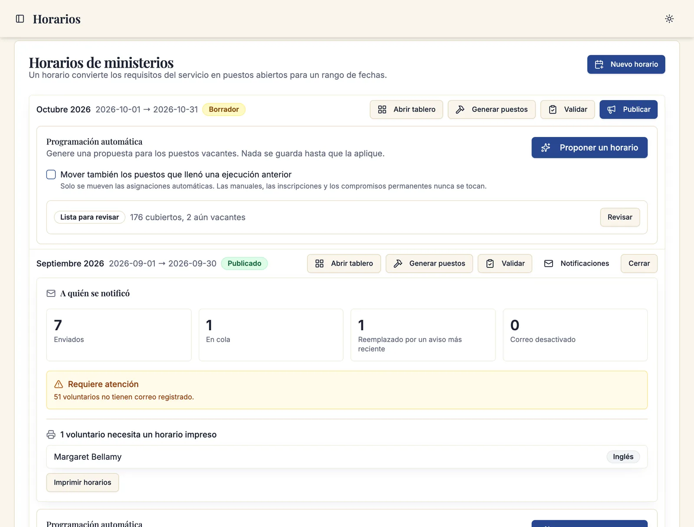Click the Inglés language tag
Viewport: 694px width, 527px height.
tap(623, 457)
